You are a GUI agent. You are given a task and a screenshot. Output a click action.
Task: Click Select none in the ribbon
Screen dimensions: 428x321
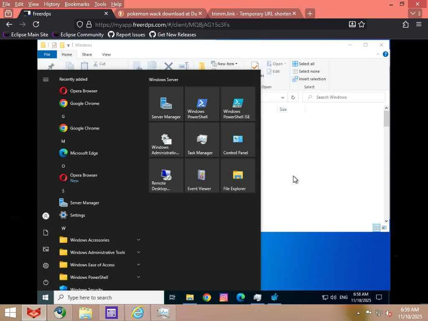pos(306,71)
